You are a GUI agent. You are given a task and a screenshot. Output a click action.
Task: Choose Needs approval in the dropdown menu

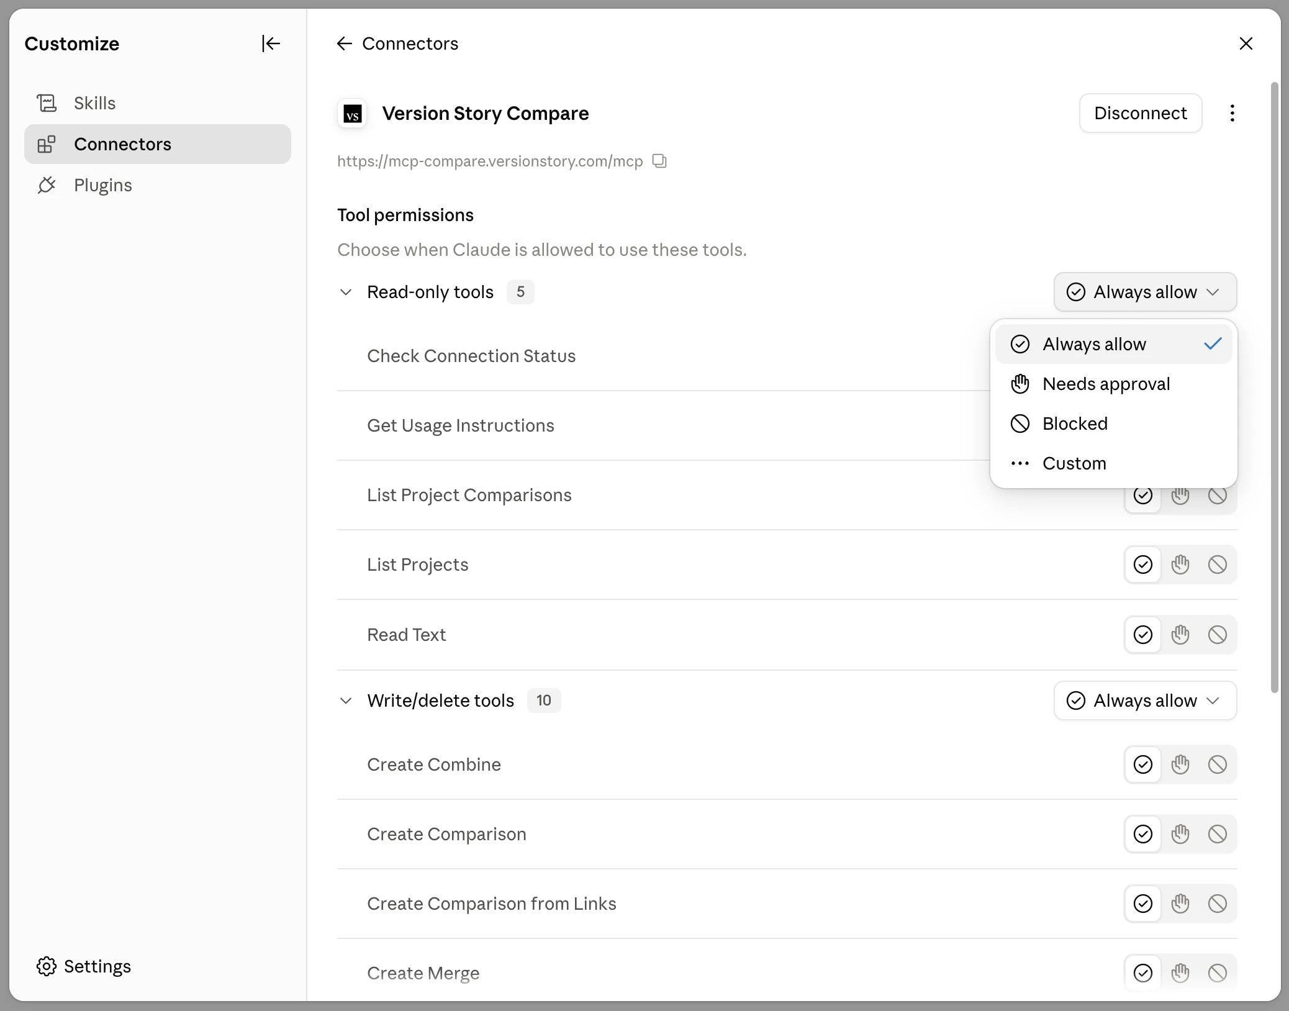1114,384
